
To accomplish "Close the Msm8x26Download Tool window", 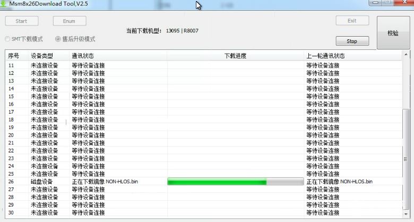I will coord(404,2).
